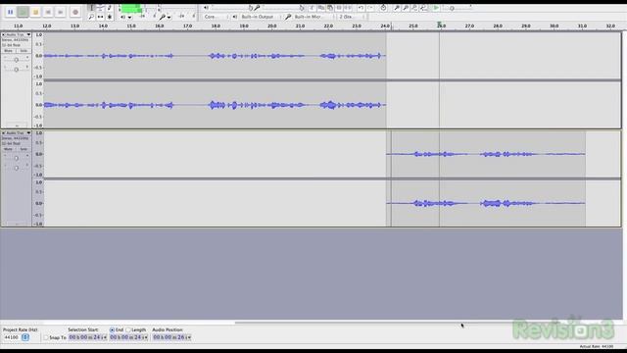Start recording with the red Record button
627x353 pixels.
[x=75, y=12]
